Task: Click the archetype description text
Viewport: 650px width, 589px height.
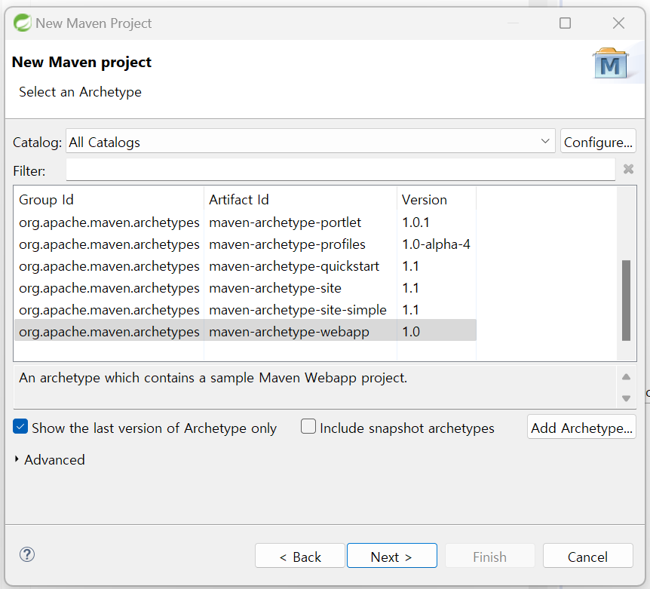Action: click(213, 378)
